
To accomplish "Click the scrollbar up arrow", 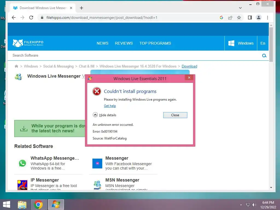I will pos(271,25).
